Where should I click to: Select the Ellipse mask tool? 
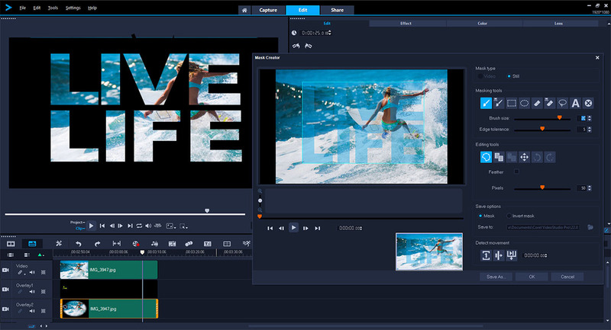pyautogui.click(x=525, y=103)
